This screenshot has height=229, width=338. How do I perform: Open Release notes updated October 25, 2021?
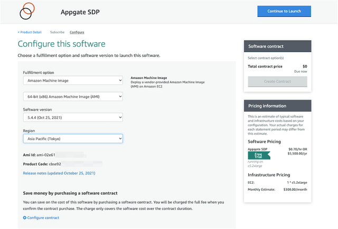click(x=59, y=173)
